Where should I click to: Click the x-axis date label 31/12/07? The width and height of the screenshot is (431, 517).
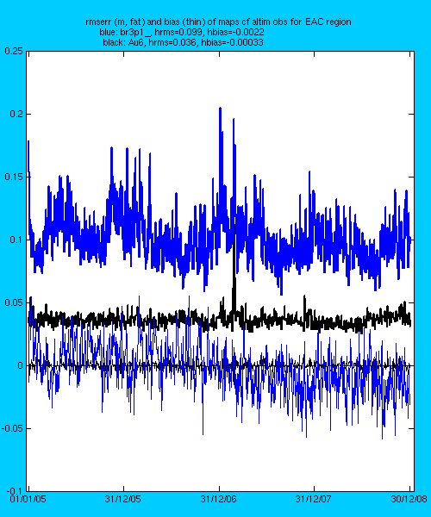(x=313, y=499)
